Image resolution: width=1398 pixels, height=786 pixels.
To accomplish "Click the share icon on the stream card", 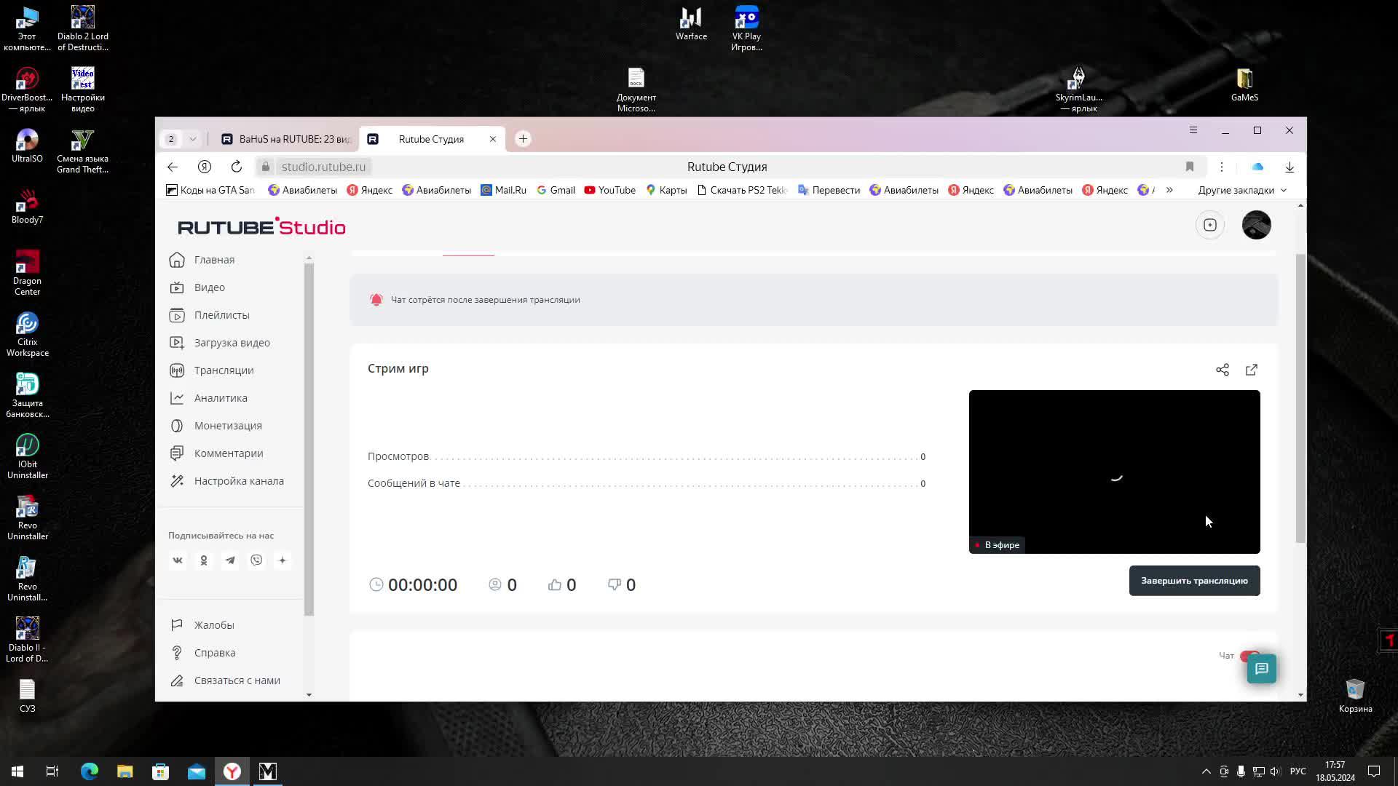I will 1223,370.
